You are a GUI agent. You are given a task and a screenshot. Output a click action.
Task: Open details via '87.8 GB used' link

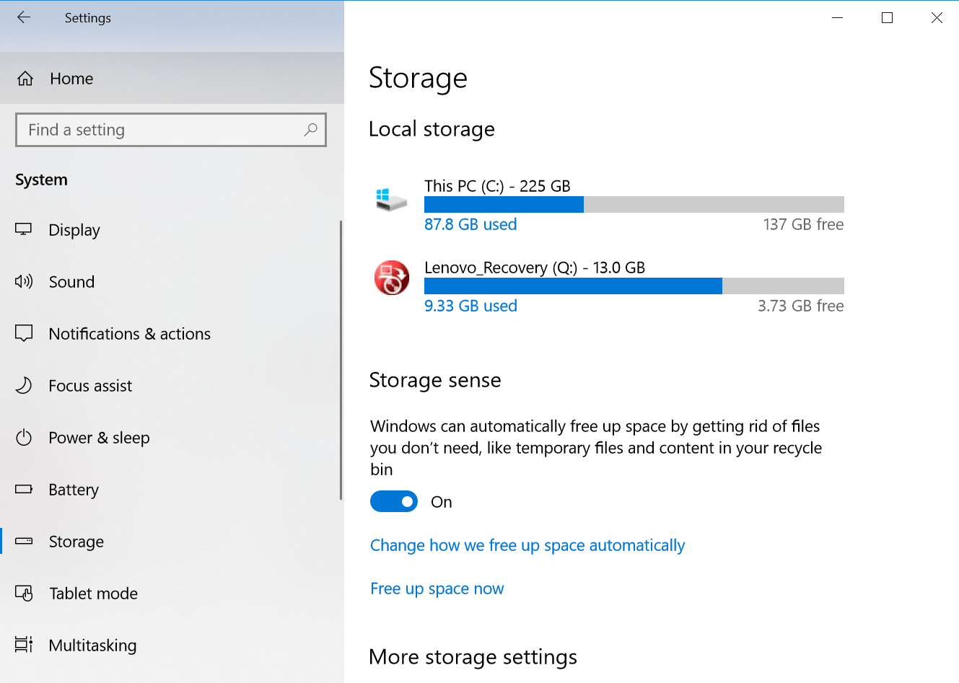[470, 224]
